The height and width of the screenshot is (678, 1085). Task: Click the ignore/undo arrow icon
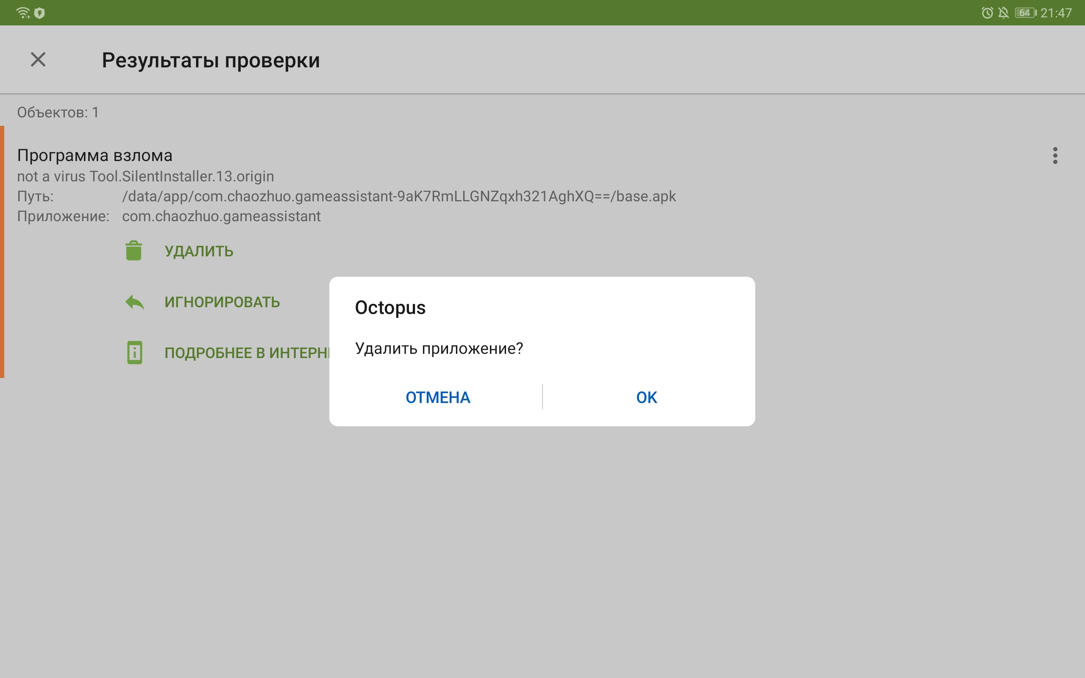coord(134,302)
